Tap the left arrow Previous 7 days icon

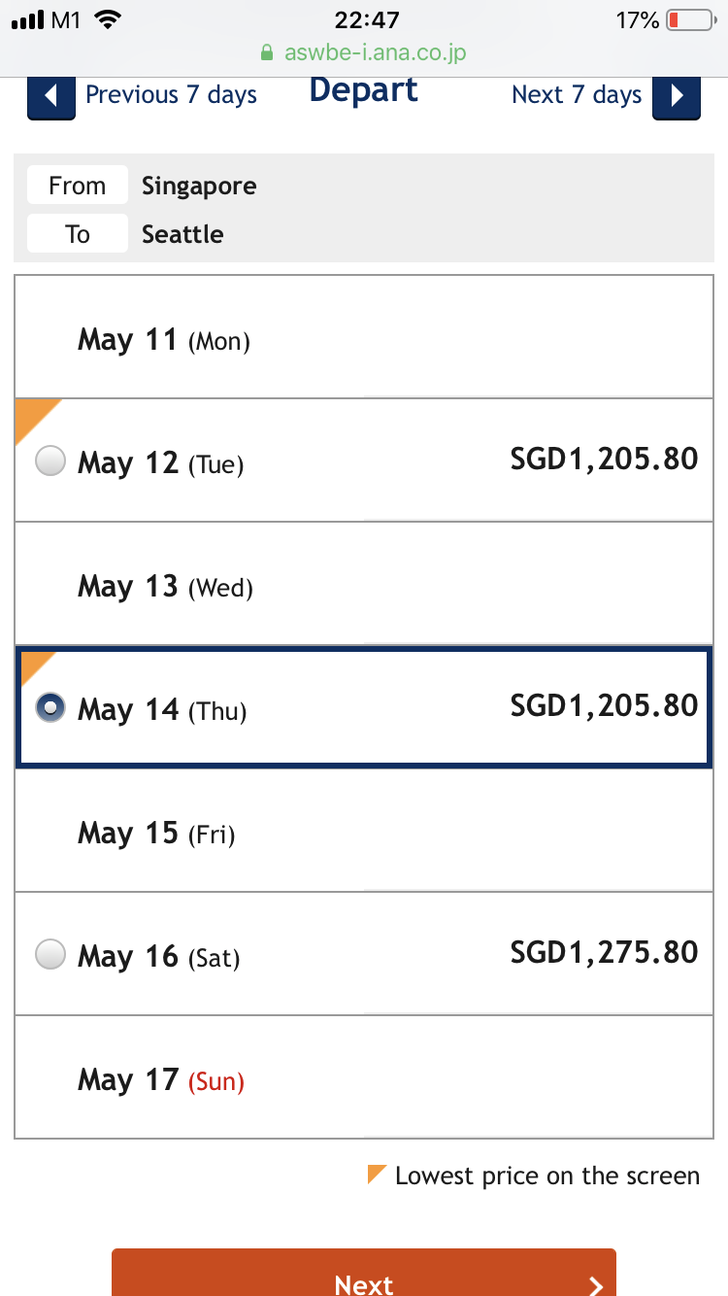pos(51,96)
